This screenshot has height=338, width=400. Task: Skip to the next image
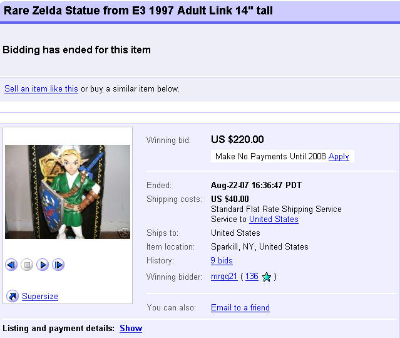58,265
